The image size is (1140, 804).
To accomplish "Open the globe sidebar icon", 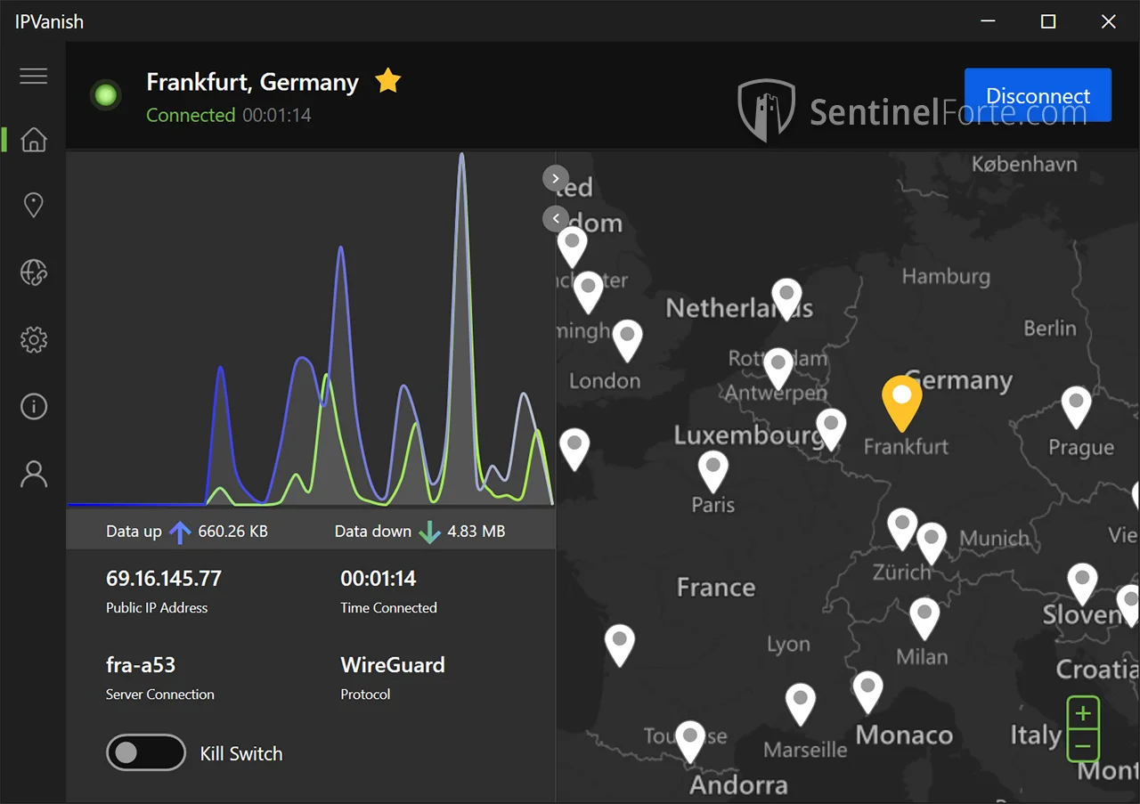I will [x=33, y=272].
